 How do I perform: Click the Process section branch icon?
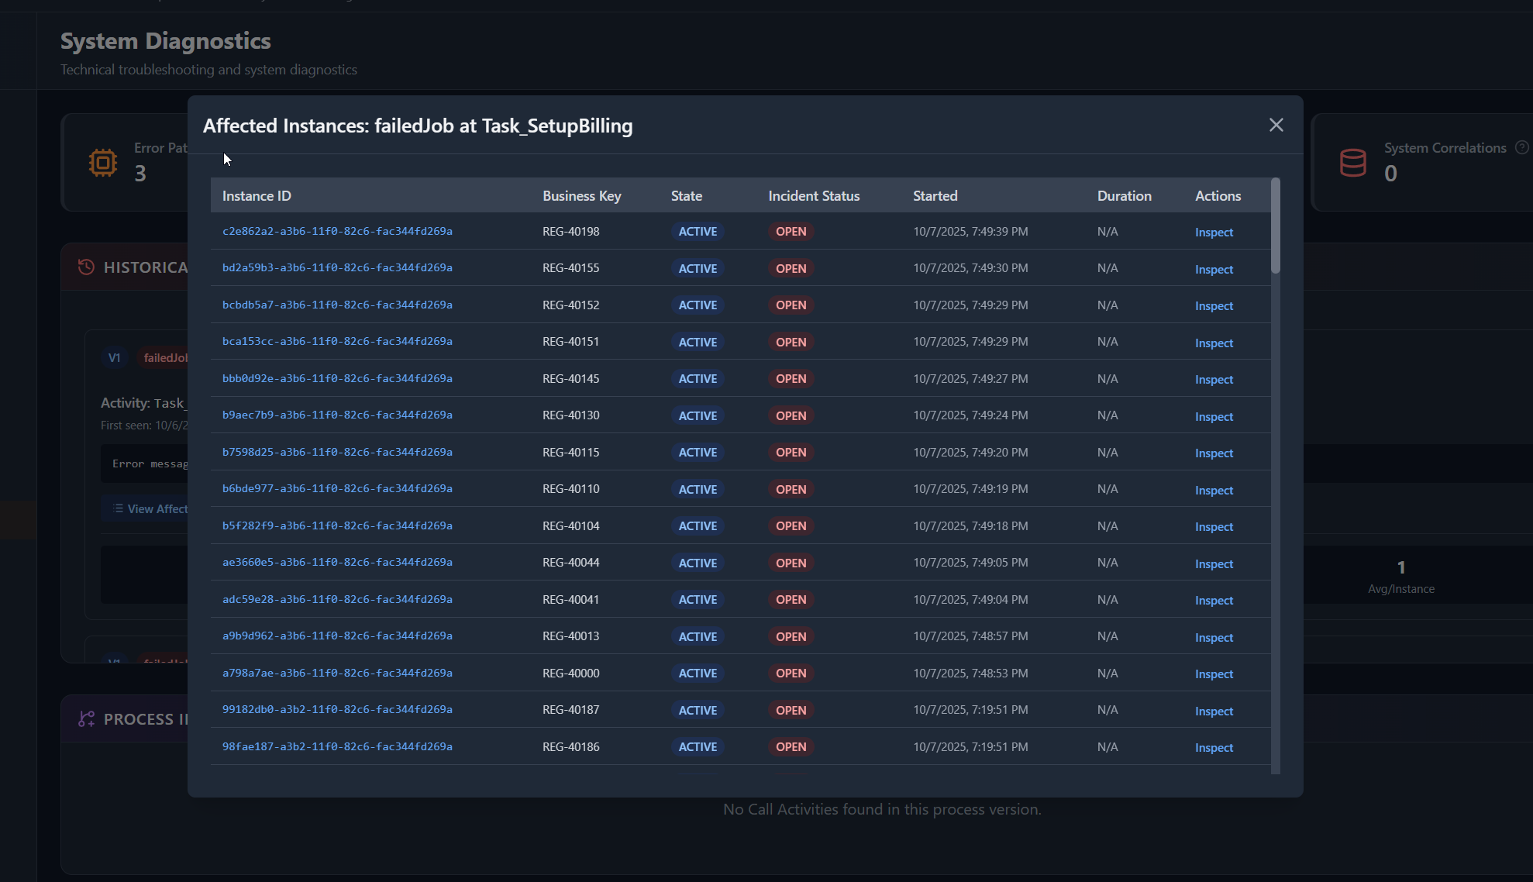pyautogui.click(x=86, y=718)
